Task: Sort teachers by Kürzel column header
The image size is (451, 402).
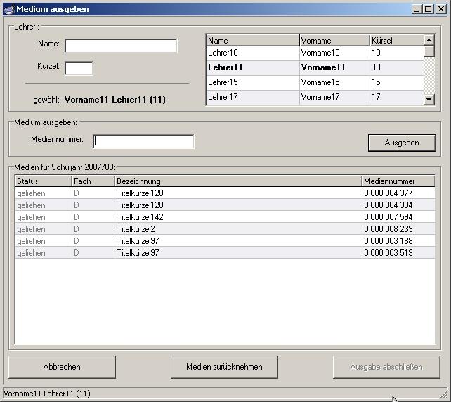Action: (396, 41)
